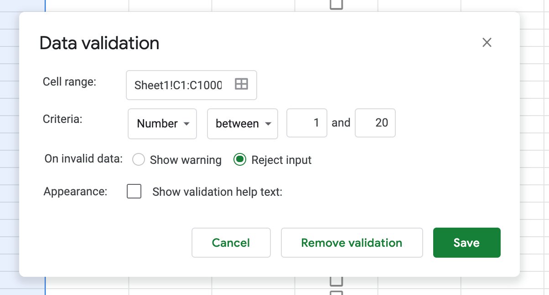The image size is (549, 295).
Task: Click the Cell range text field
Action: point(178,85)
